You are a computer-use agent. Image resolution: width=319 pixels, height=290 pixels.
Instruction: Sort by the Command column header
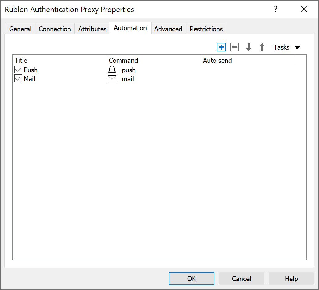pyautogui.click(x=123, y=60)
